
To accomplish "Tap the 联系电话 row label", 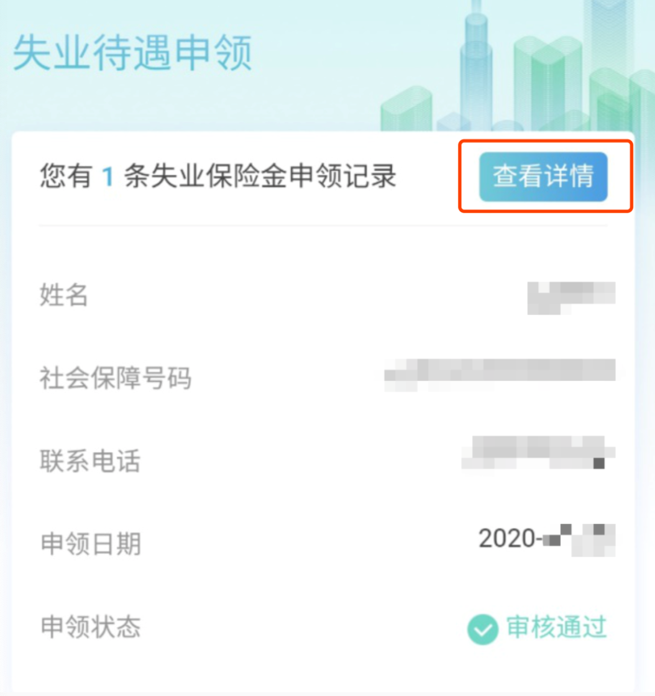I will (x=90, y=460).
